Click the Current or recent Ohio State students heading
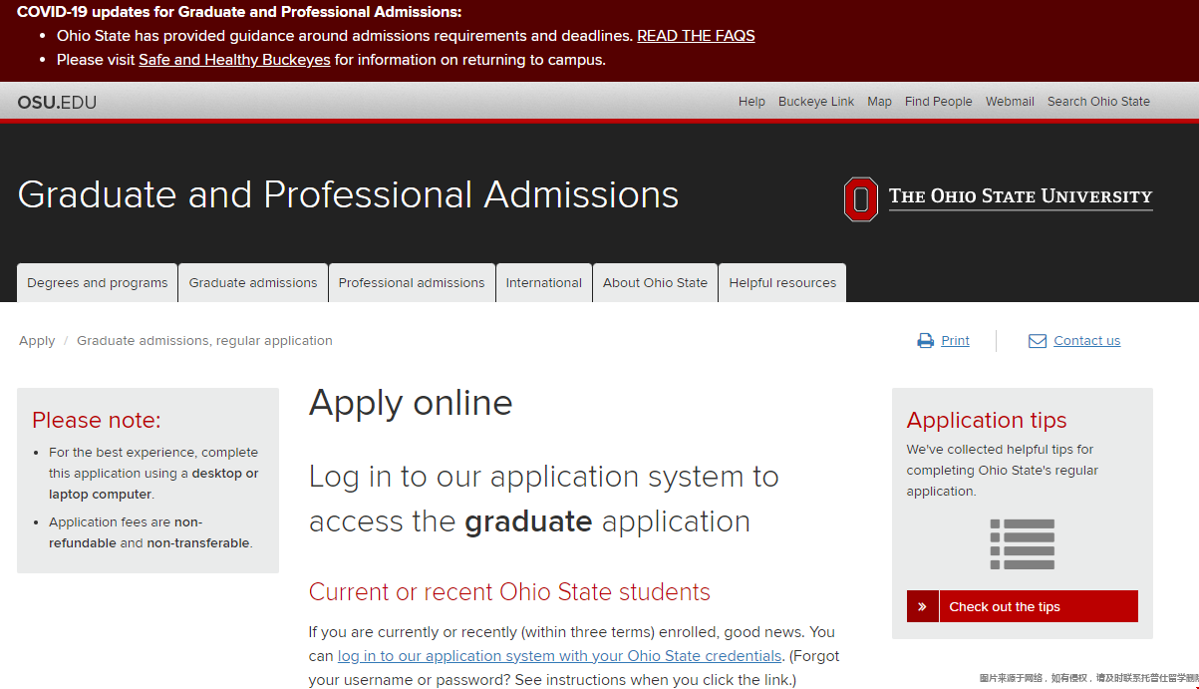 509,592
